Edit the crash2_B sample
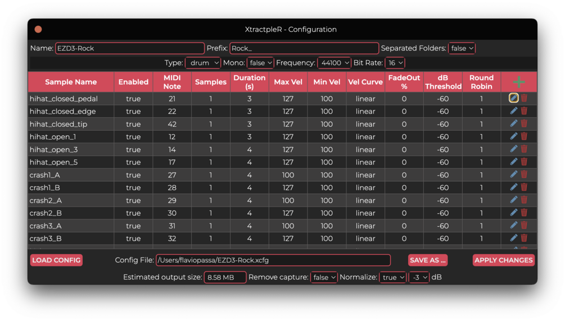This screenshot has width=565, height=321. [x=513, y=212]
